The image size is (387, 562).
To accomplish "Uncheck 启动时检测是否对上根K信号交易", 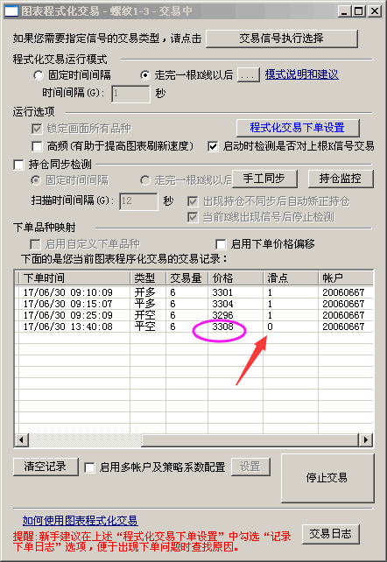I will (213, 146).
